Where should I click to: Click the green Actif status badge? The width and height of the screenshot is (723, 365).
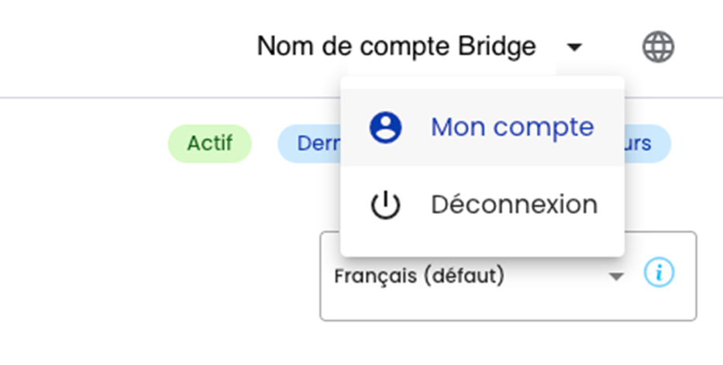point(210,144)
